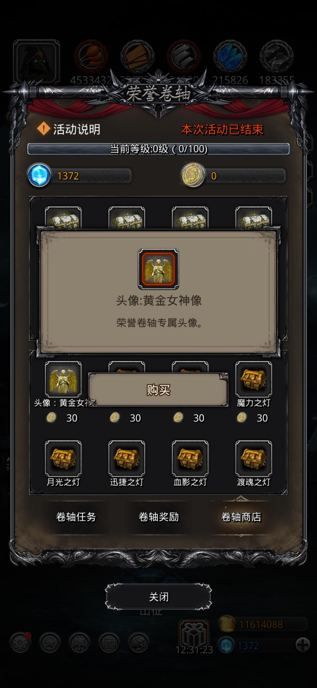Tap the mail envelope icon at bottom
Viewport: 317px width, 688px height.
click(x=109, y=643)
